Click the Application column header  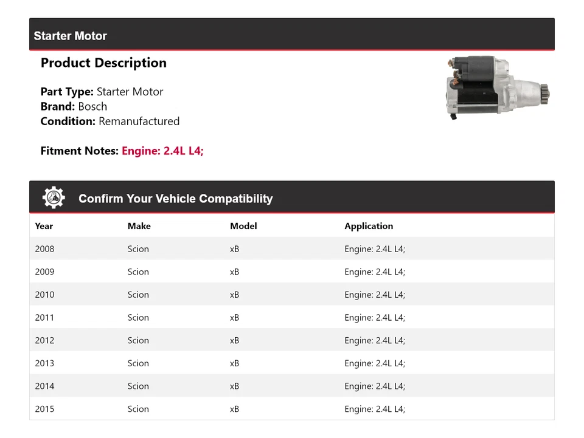[x=369, y=225]
